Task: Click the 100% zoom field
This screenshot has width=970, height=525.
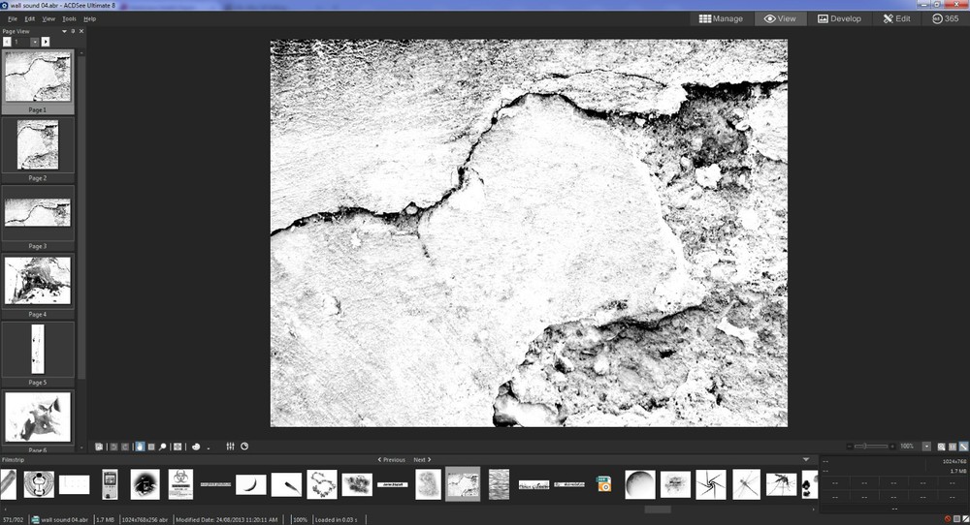Action: 907,447
